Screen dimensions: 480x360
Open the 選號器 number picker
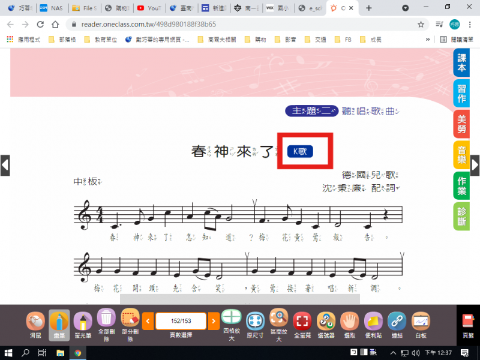pyautogui.click(x=326, y=321)
